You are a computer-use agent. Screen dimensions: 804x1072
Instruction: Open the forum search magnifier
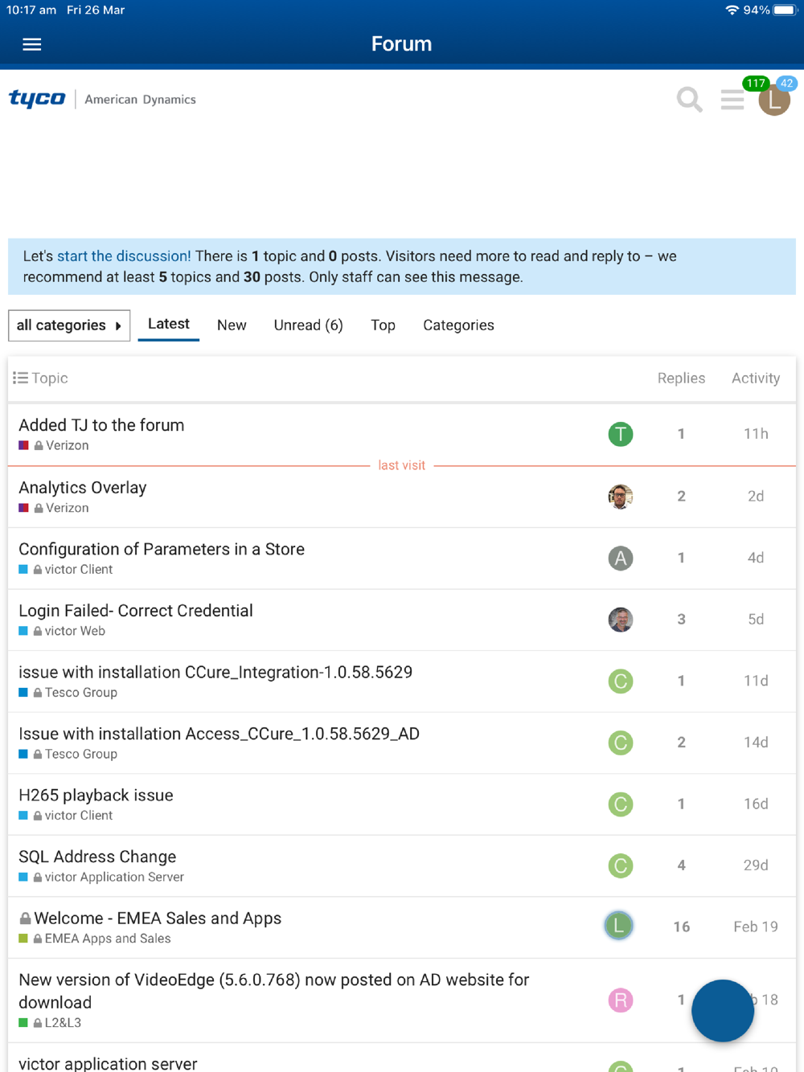[689, 100]
